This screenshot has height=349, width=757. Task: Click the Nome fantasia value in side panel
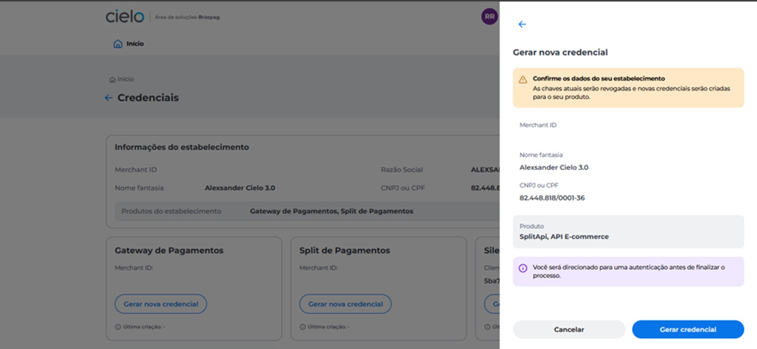point(554,168)
